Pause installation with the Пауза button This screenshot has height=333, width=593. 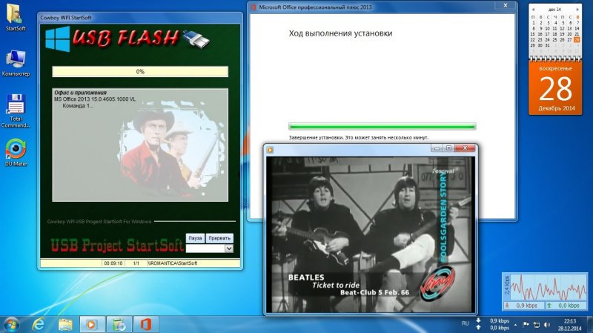pyautogui.click(x=195, y=238)
